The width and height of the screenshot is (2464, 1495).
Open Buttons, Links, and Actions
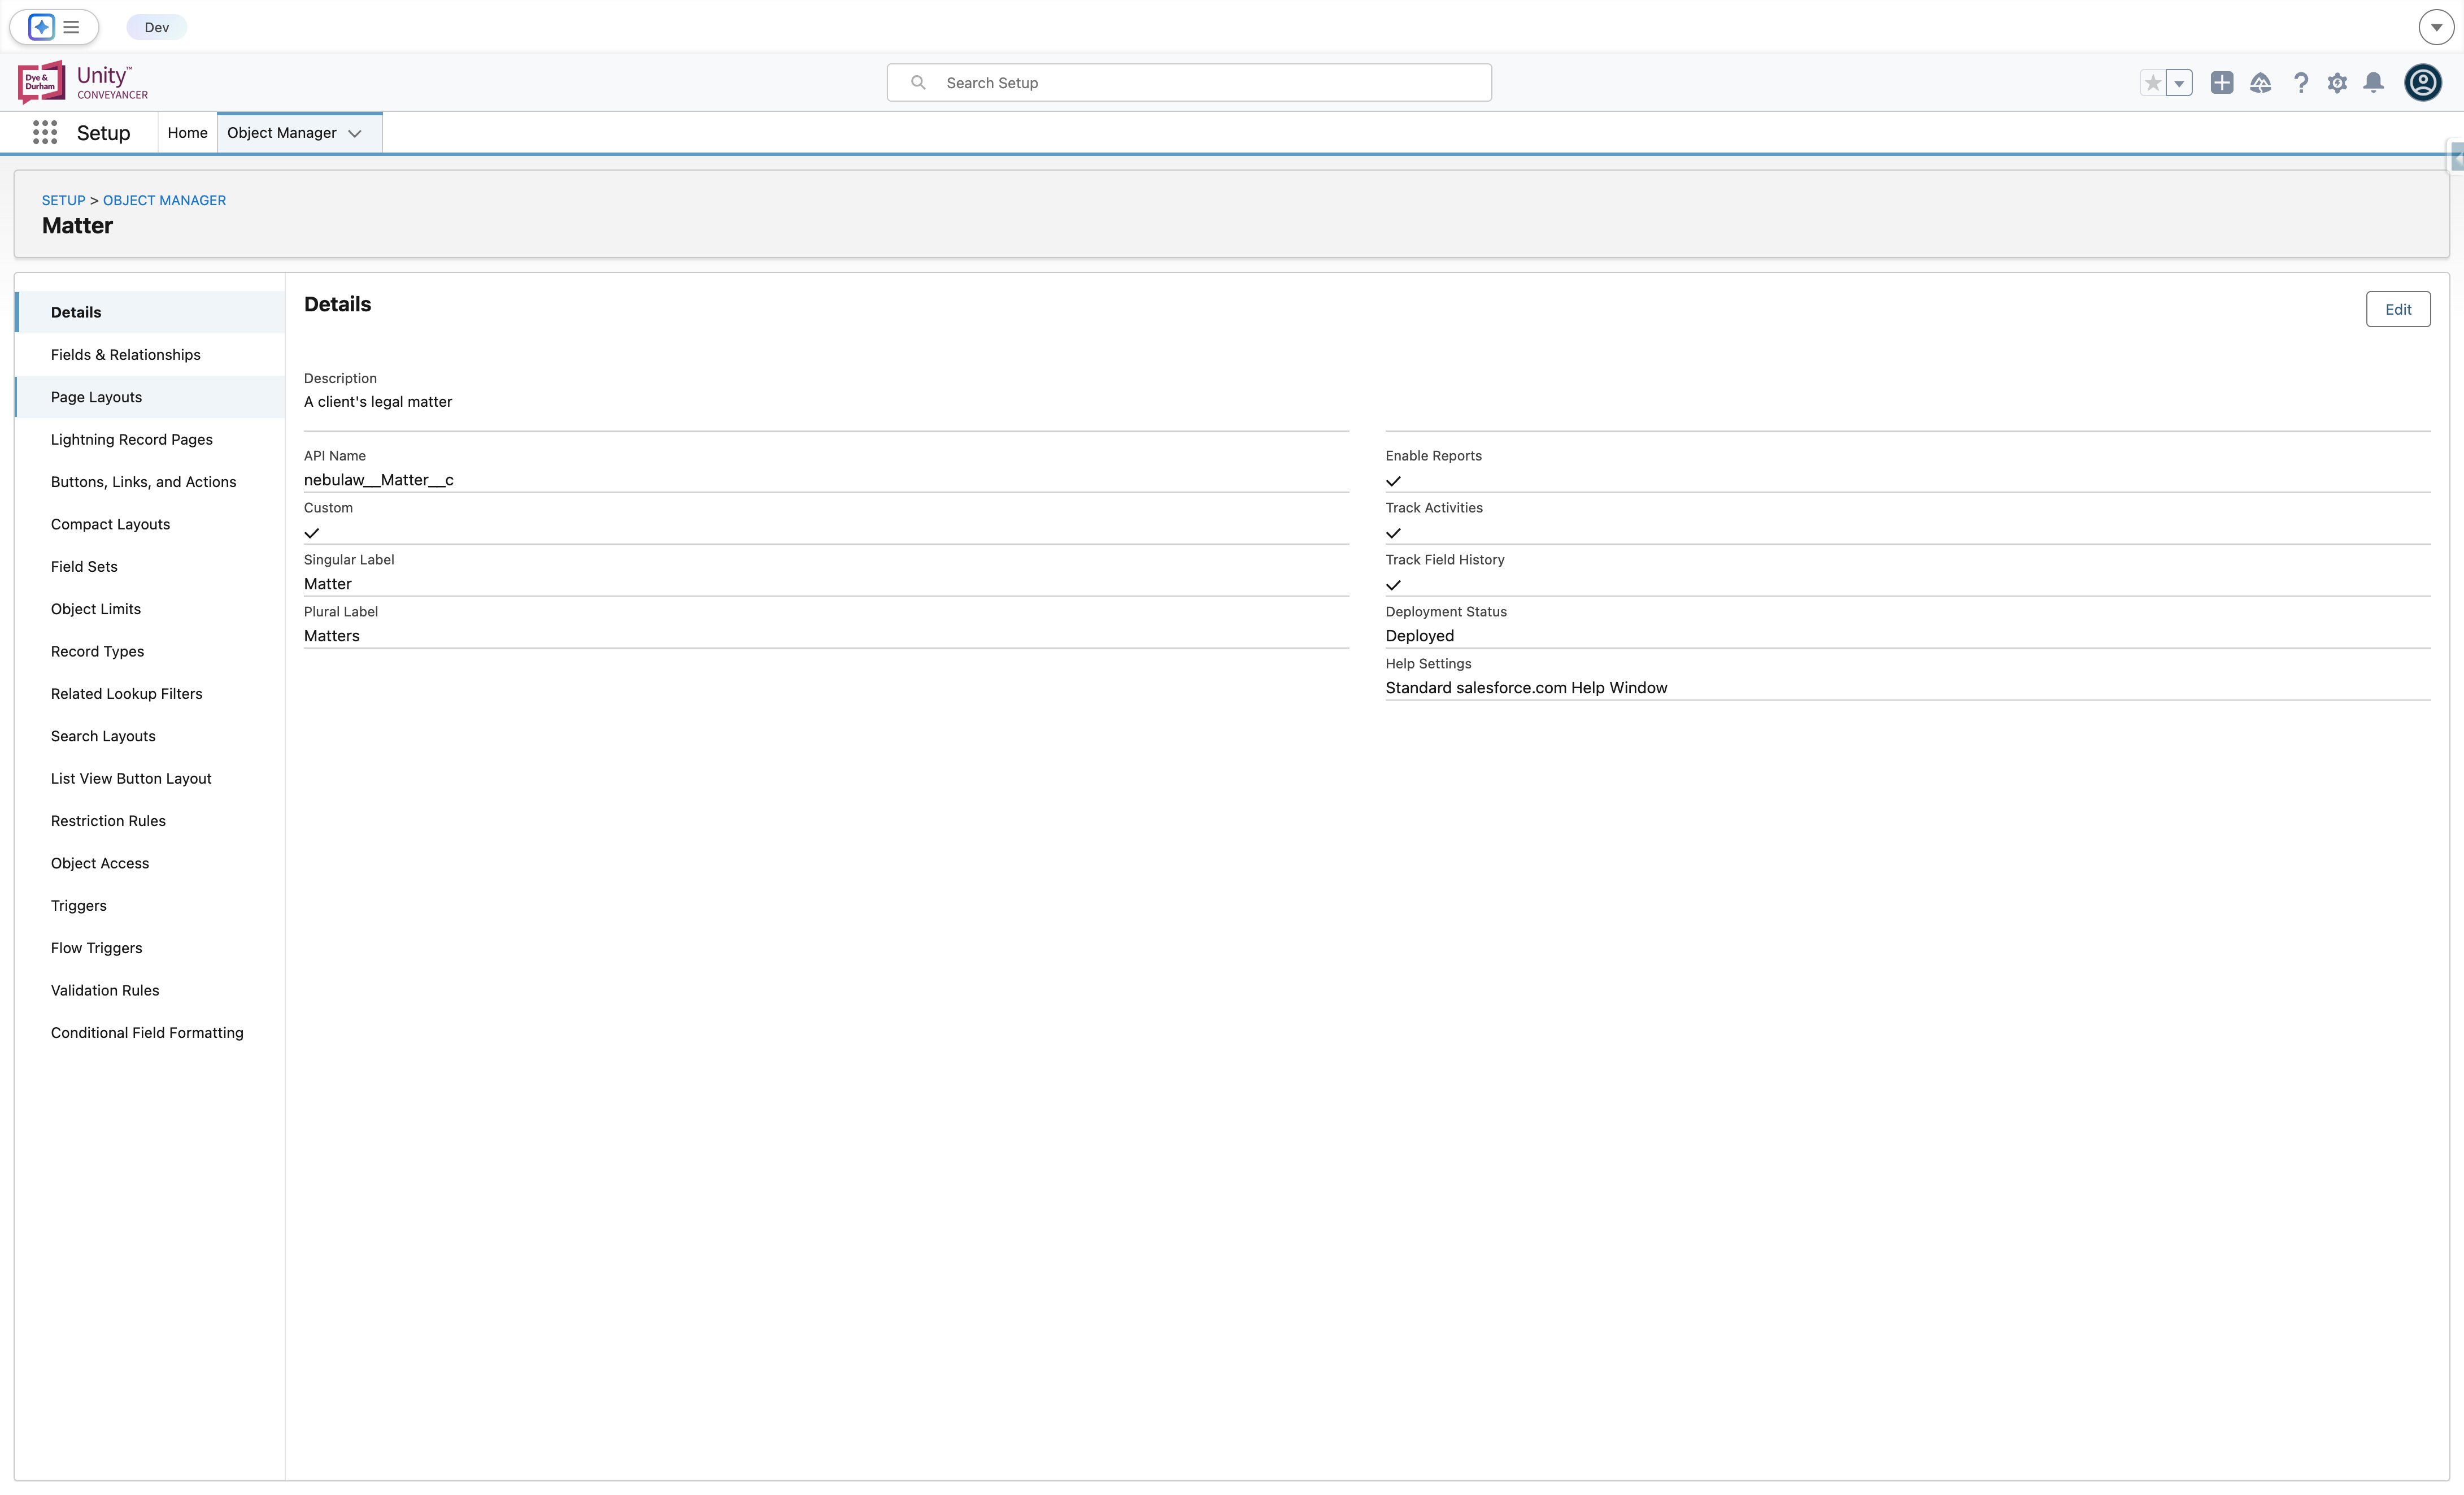click(x=150, y=482)
